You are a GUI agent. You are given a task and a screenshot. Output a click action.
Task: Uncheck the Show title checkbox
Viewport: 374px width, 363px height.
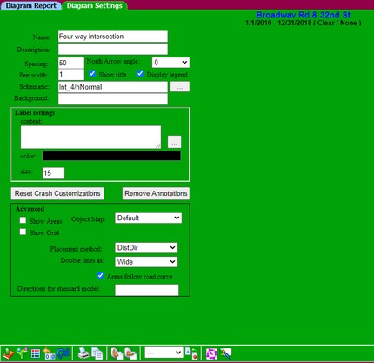(x=92, y=74)
